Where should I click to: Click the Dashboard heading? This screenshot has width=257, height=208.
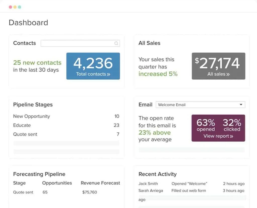(x=28, y=23)
